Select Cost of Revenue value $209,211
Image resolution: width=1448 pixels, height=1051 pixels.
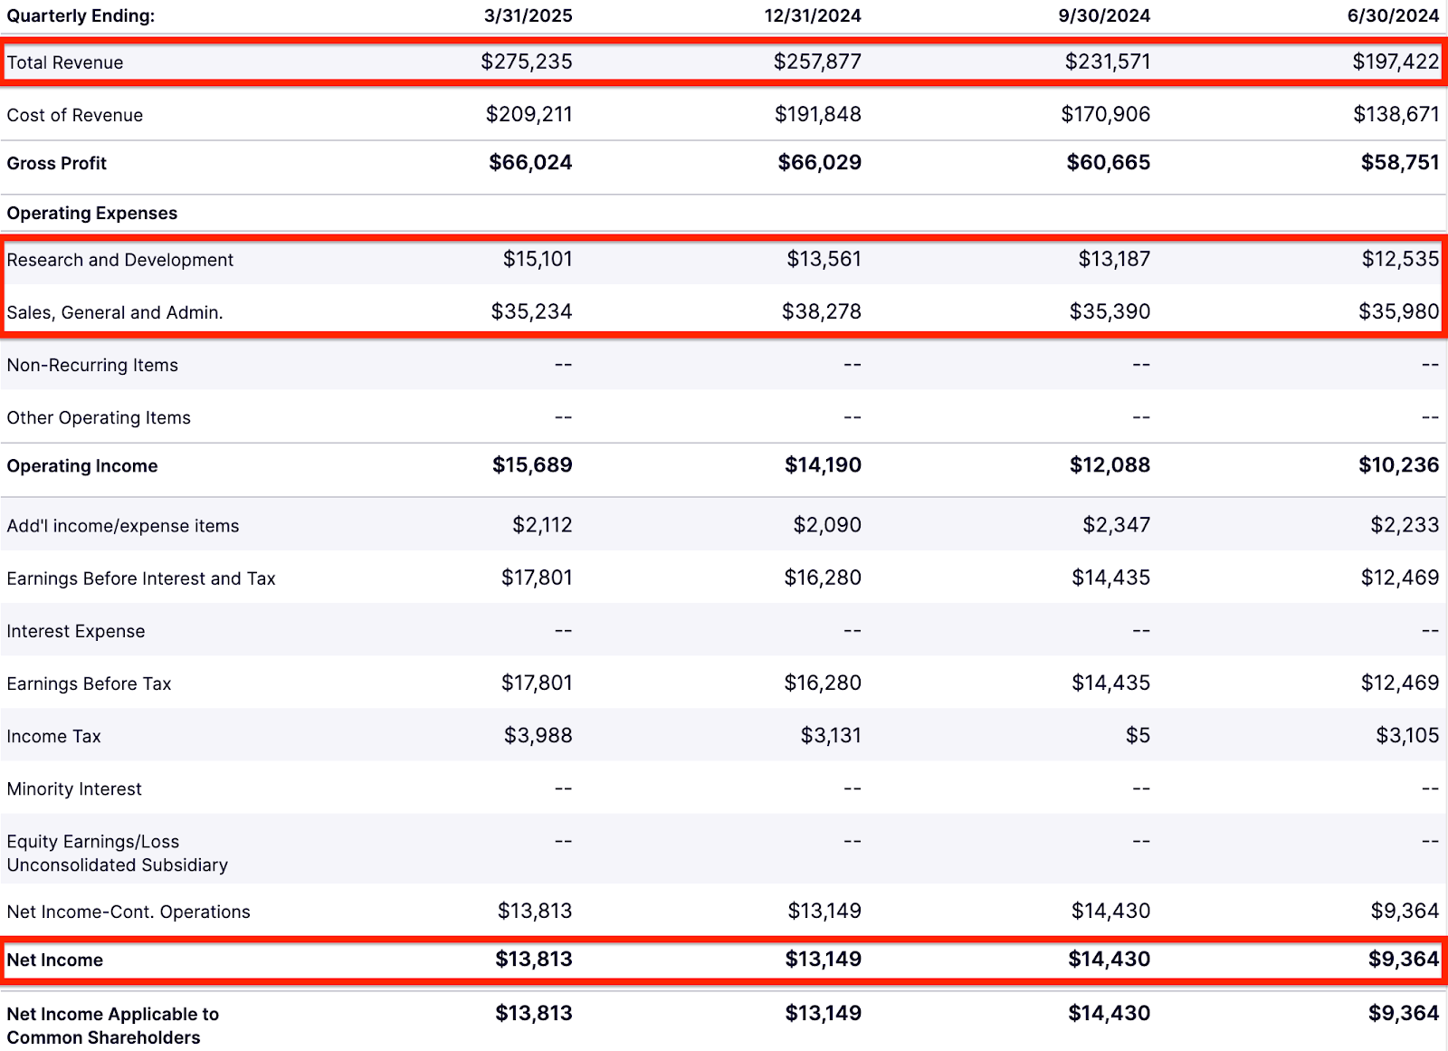coord(529,114)
